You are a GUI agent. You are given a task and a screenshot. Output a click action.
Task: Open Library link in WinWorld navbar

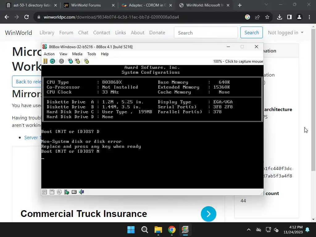47,33
